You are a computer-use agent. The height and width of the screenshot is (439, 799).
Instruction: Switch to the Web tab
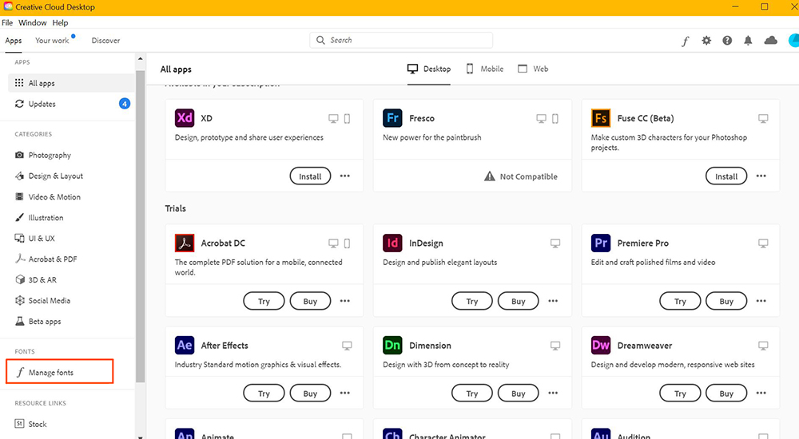click(x=533, y=69)
